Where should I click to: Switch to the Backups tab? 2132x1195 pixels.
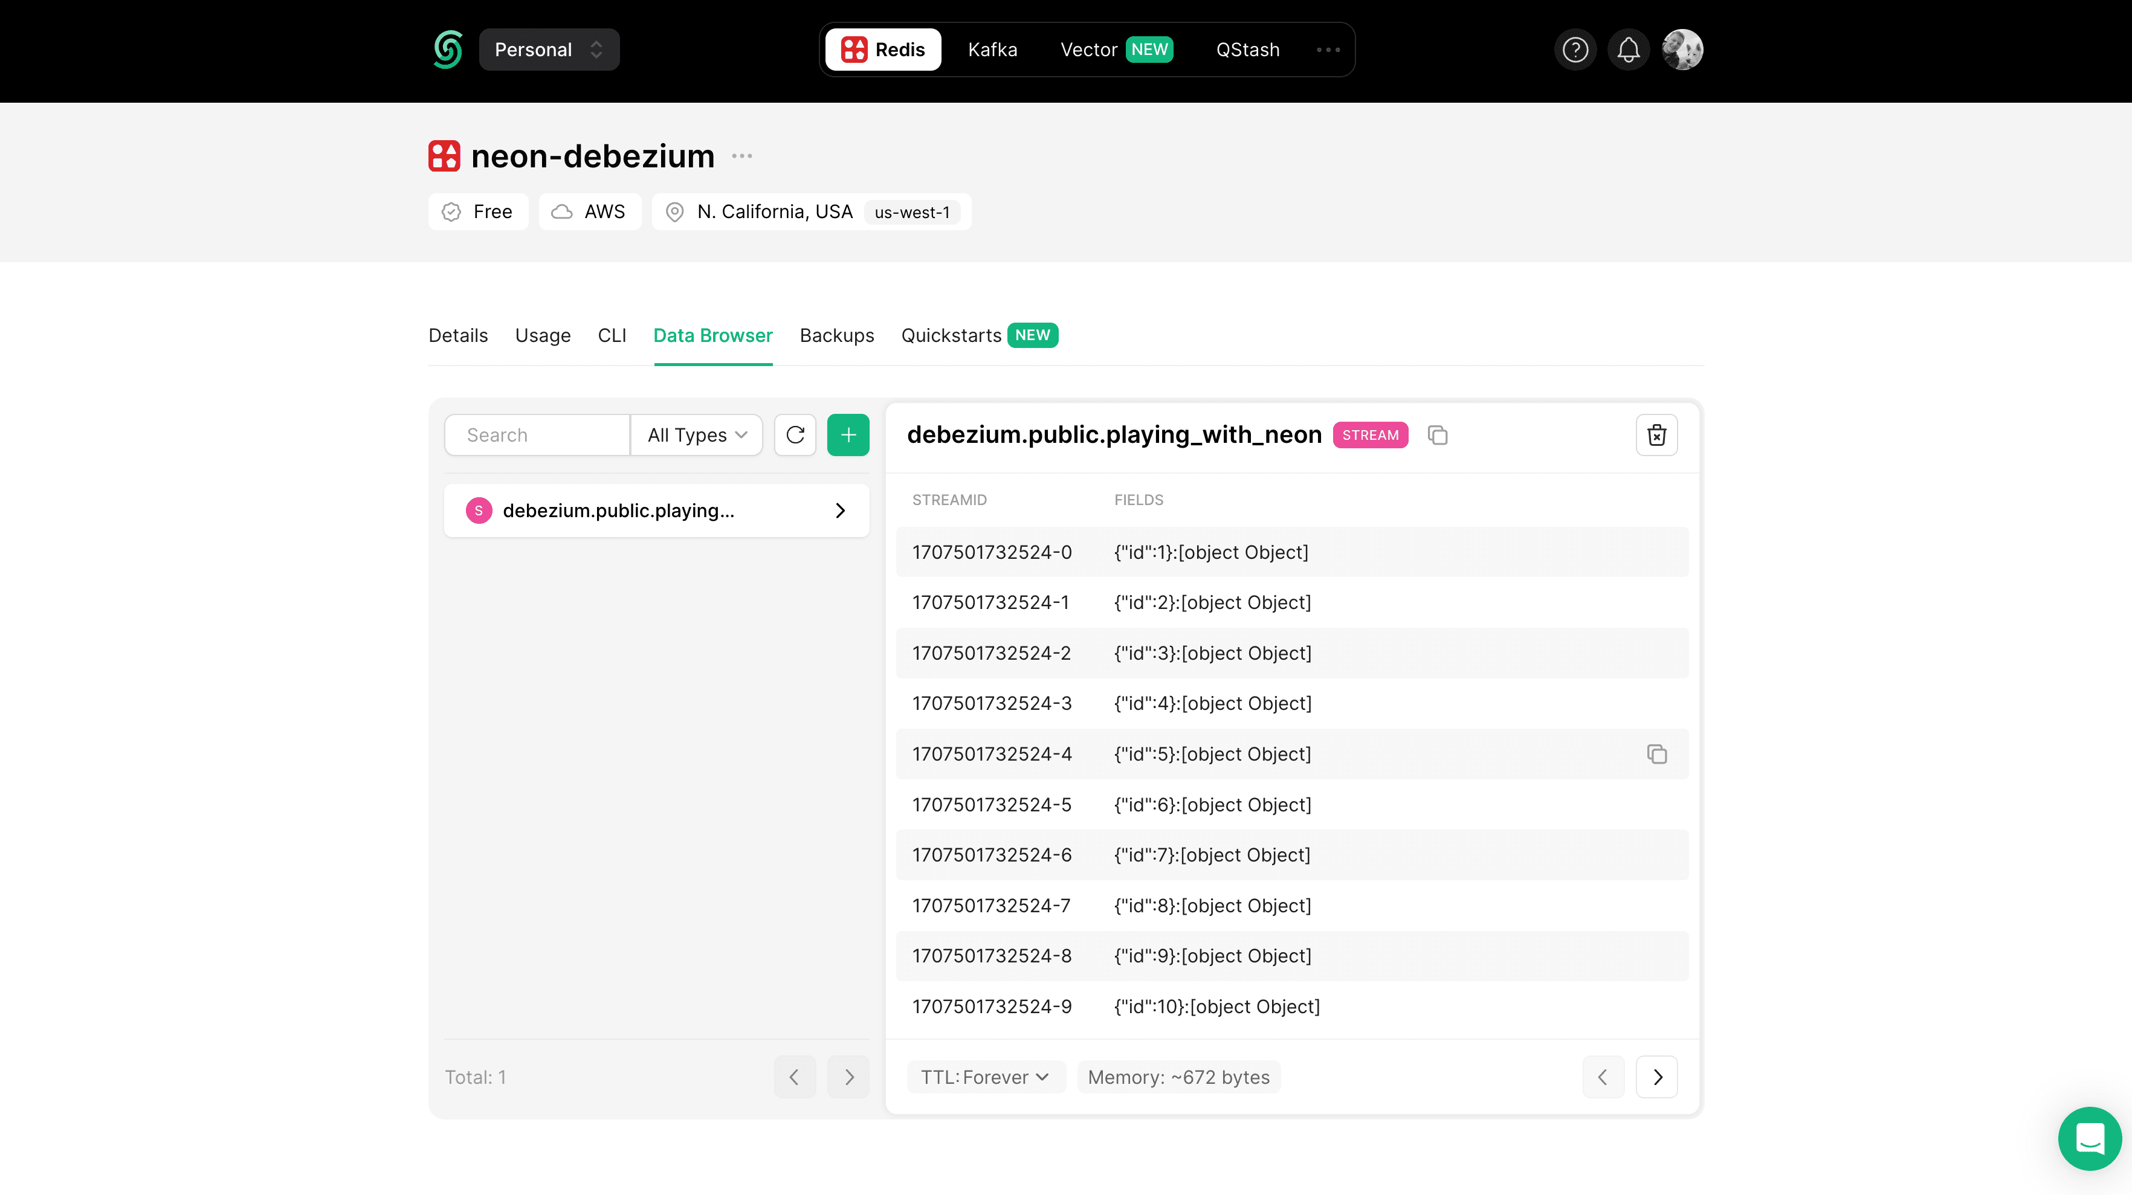(837, 335)
